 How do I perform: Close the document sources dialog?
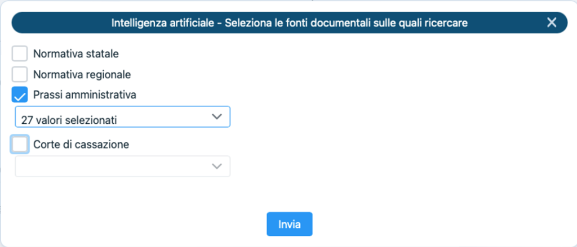tap(552, 23)
